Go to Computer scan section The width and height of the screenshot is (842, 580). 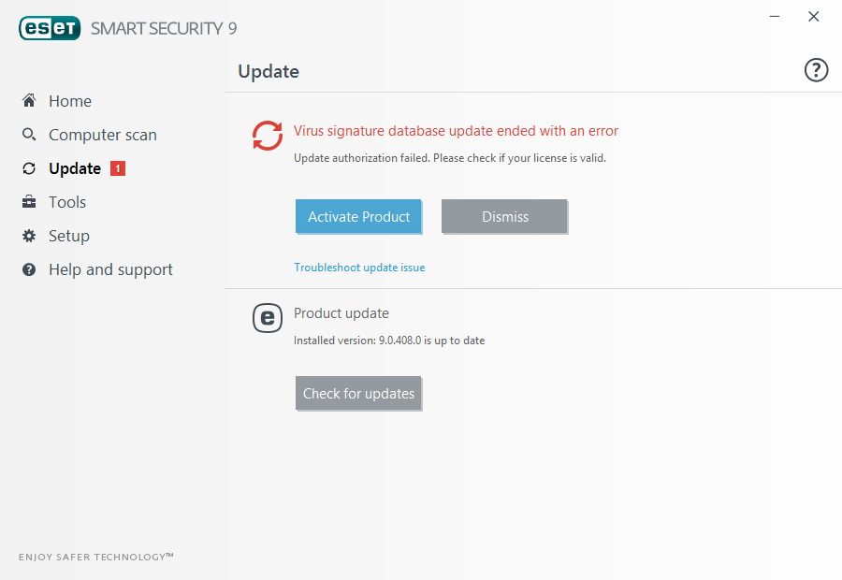[103, 135]
